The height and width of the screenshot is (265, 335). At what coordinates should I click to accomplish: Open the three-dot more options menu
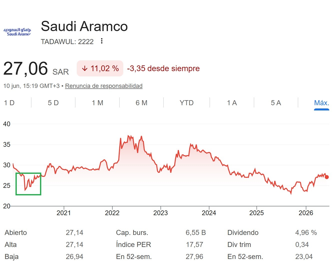[x=101, y=41]
